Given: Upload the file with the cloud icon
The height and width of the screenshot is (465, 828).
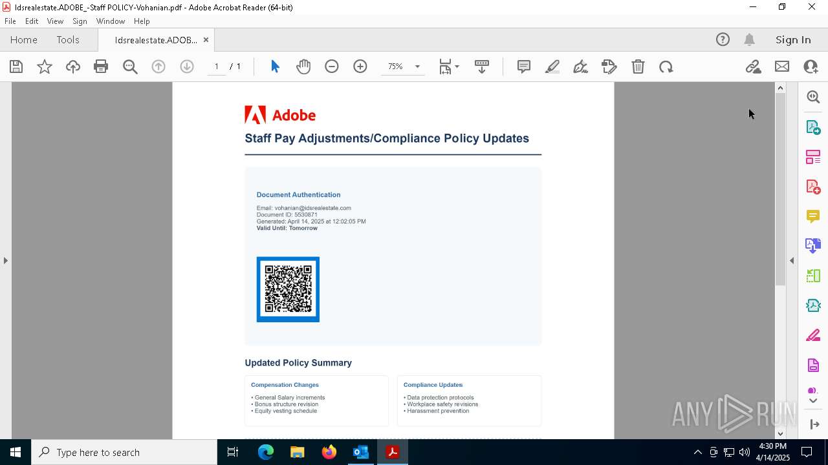Looking at the screenshot, I should click(73, 67).
